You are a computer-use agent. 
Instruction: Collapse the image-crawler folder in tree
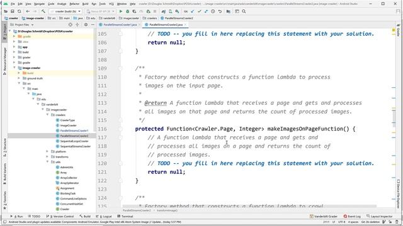click(x=14, y=68)
